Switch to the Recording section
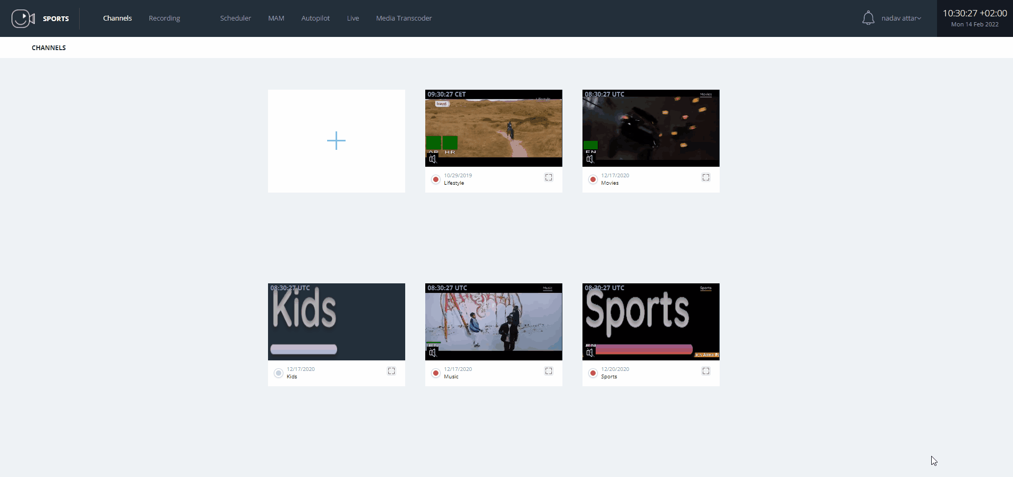1013x477 pixels. pos(164,17)
